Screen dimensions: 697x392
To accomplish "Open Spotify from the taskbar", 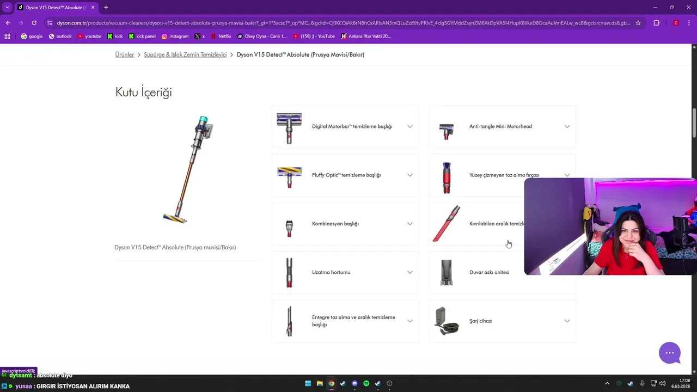I will point(366,383).
